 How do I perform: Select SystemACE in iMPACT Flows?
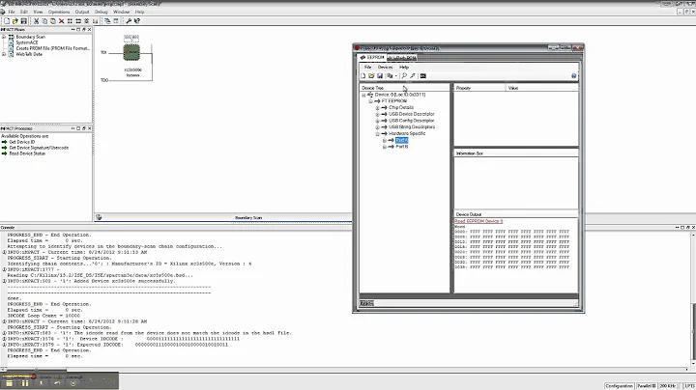click(x=27, y=42)
